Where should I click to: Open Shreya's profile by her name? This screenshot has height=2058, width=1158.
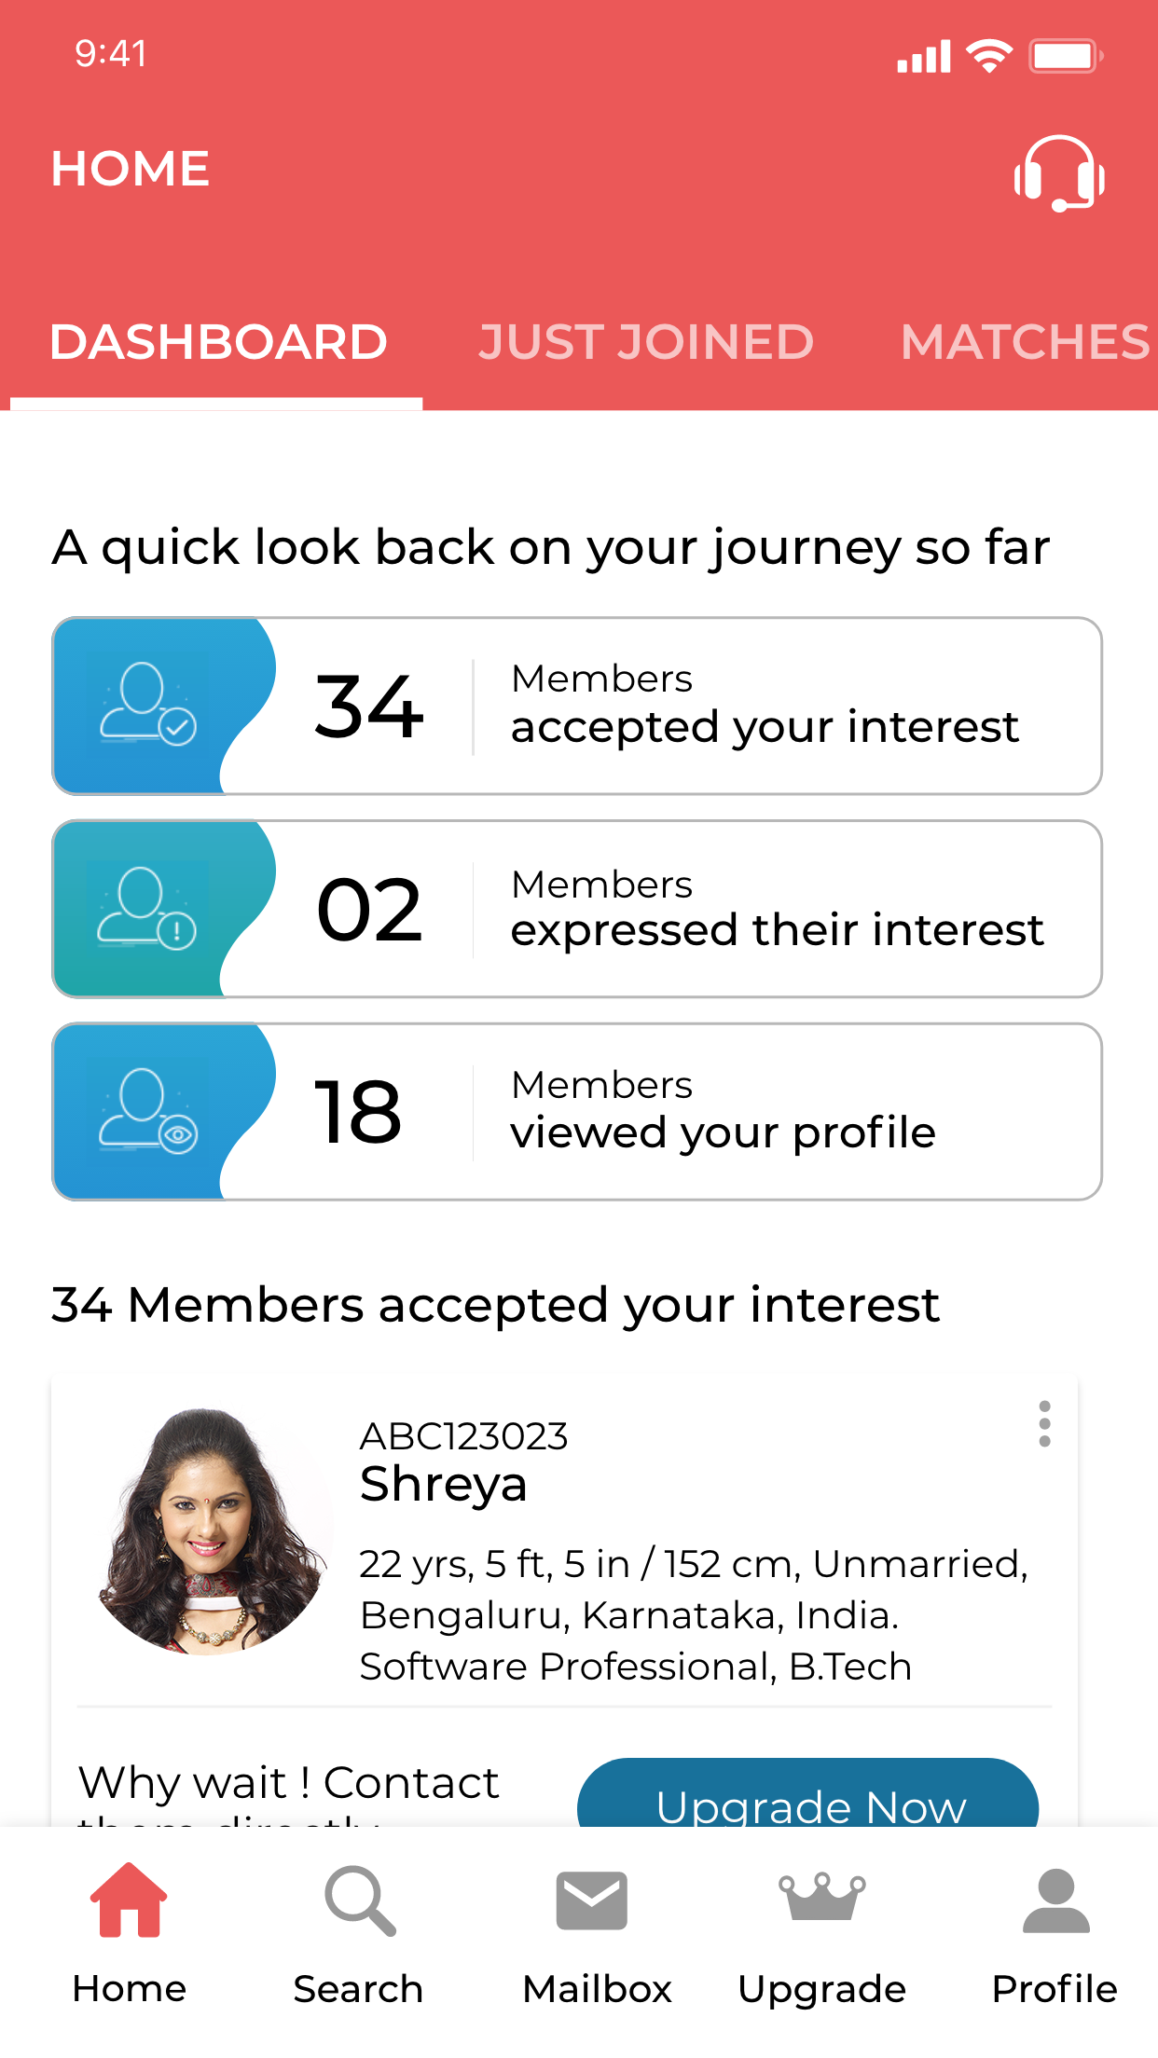pos(444,1484)
